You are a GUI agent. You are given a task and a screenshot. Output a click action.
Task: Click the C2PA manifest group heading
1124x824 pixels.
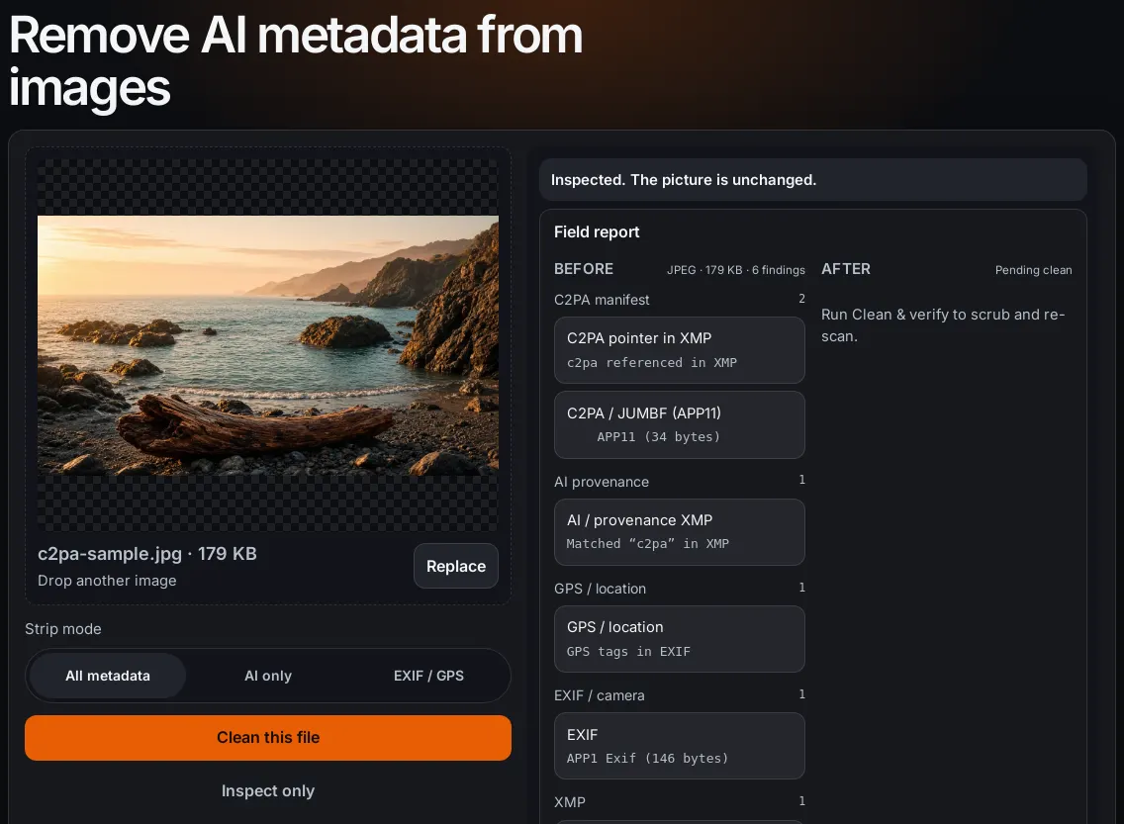pyautogui.click(x=602, y=300)
